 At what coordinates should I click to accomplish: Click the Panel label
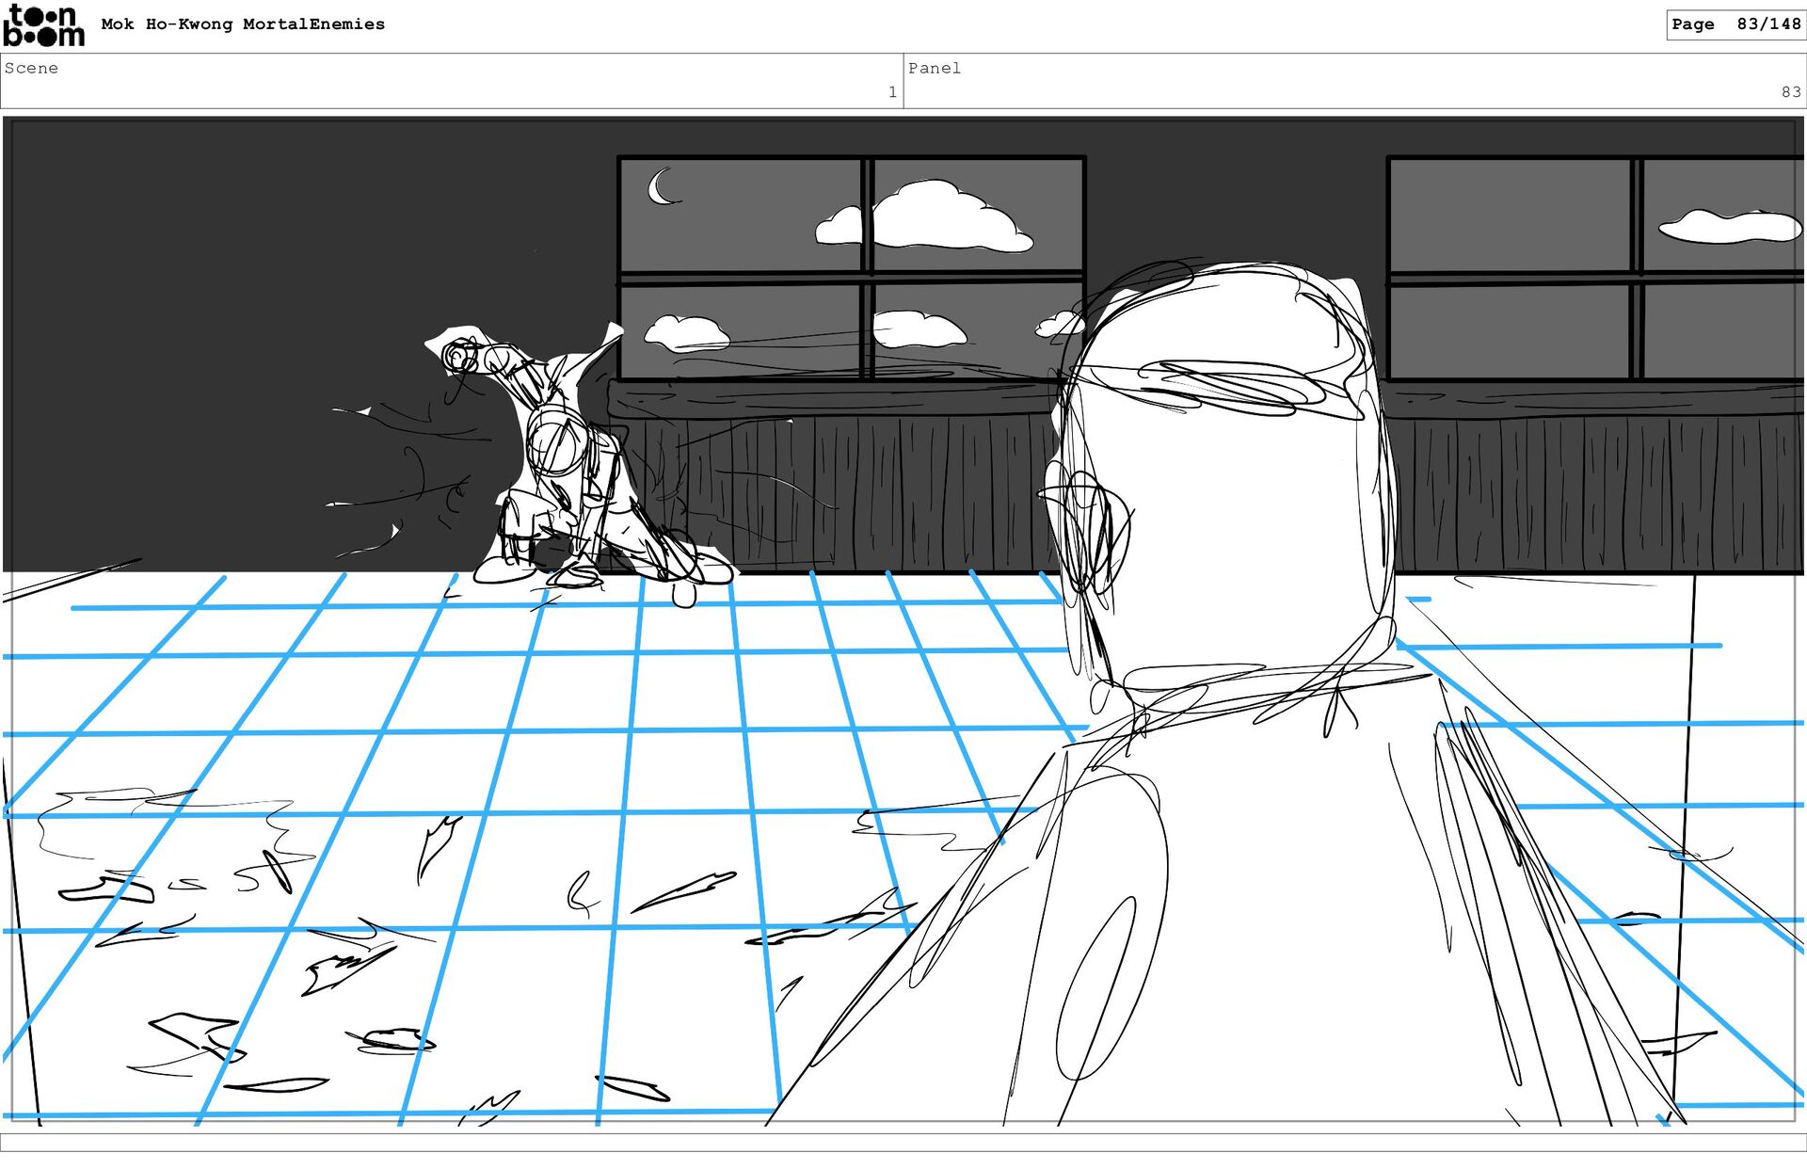[934, 68]
